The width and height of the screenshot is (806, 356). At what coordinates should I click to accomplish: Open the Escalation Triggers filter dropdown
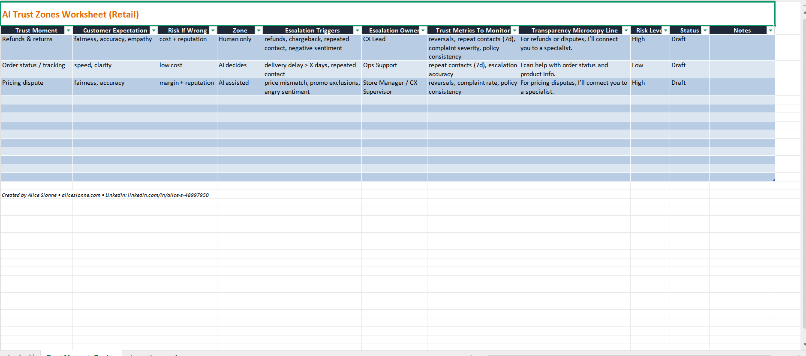357,30
